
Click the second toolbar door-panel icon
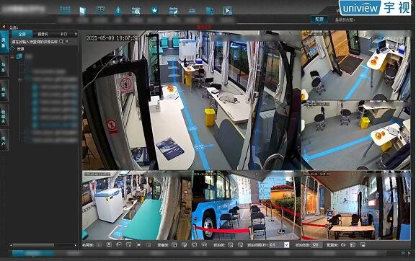click(x=83, y=11)
